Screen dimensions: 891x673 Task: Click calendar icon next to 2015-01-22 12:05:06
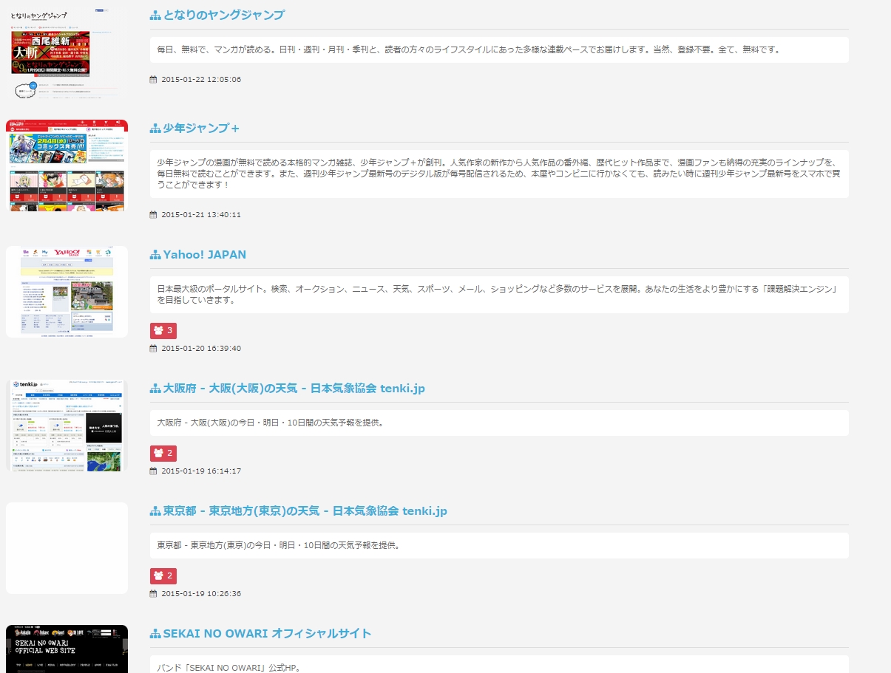click(154, 79)
